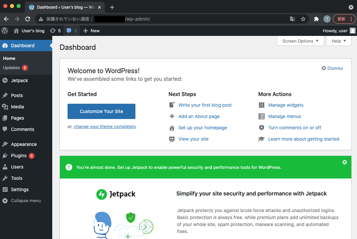Click the browser translate page icon
The image size is (357, 239).
[292, 19]
